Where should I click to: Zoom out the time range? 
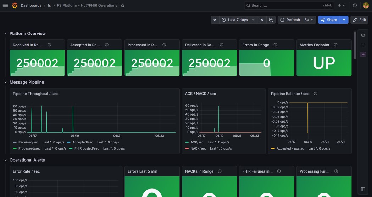[271, 20]
